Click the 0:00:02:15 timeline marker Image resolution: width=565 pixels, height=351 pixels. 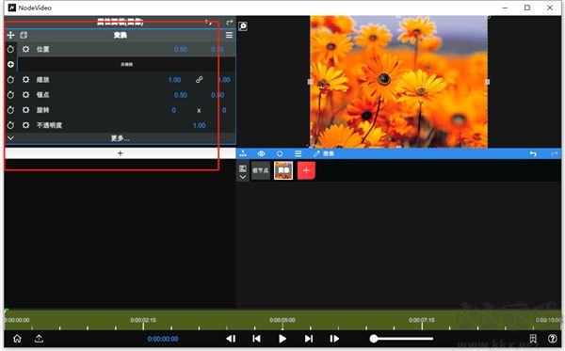coord(143,320)
